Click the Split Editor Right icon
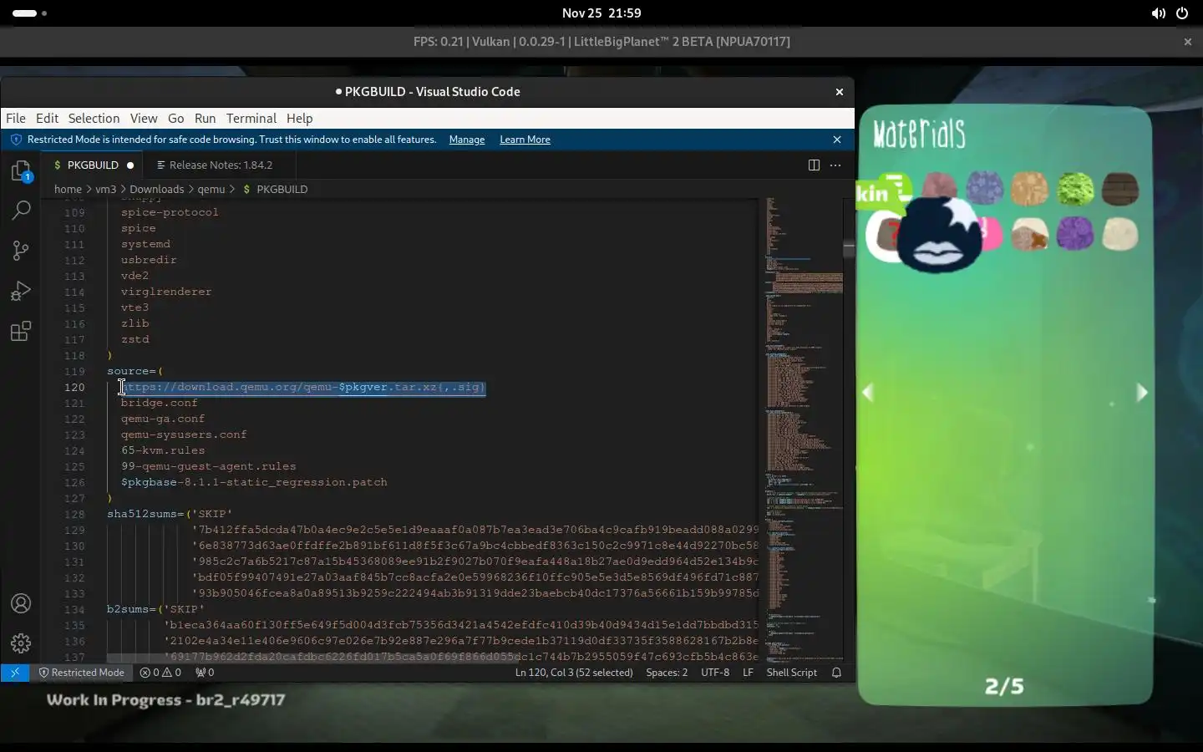 [814, 165]
